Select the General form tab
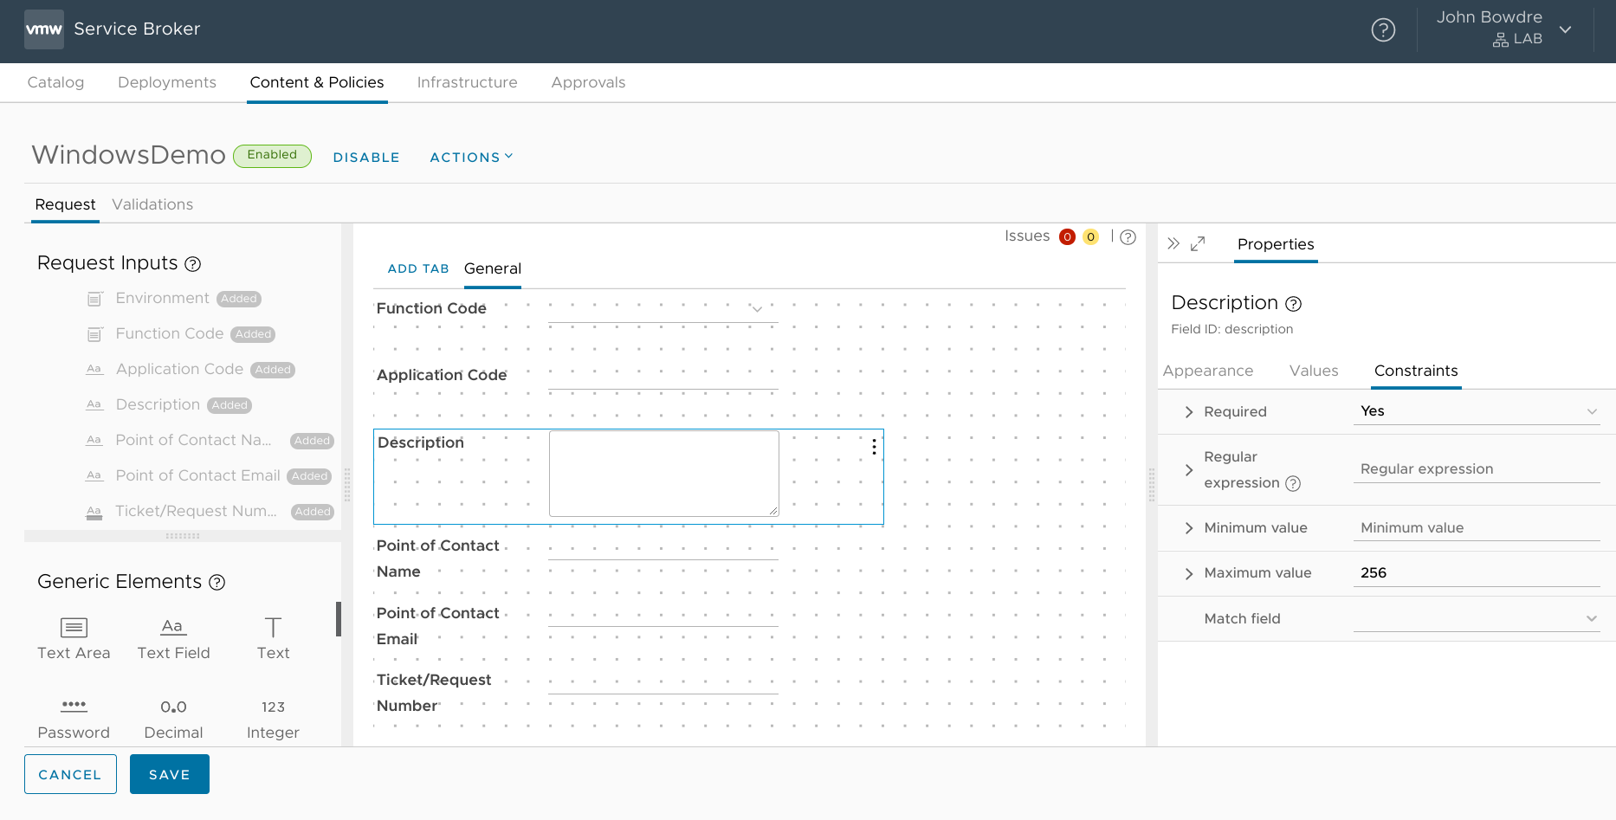This screenshot has width=1616, height=820. 493,269
